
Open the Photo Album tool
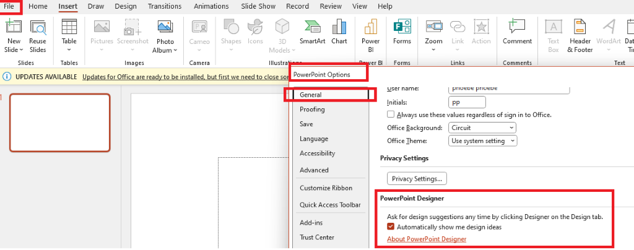point(165,37)
